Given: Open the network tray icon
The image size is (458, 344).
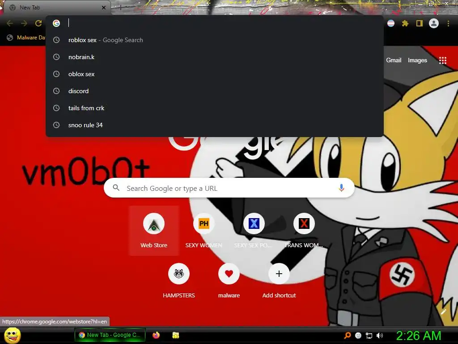Looking at the screenshot, I should pos(369,335).
